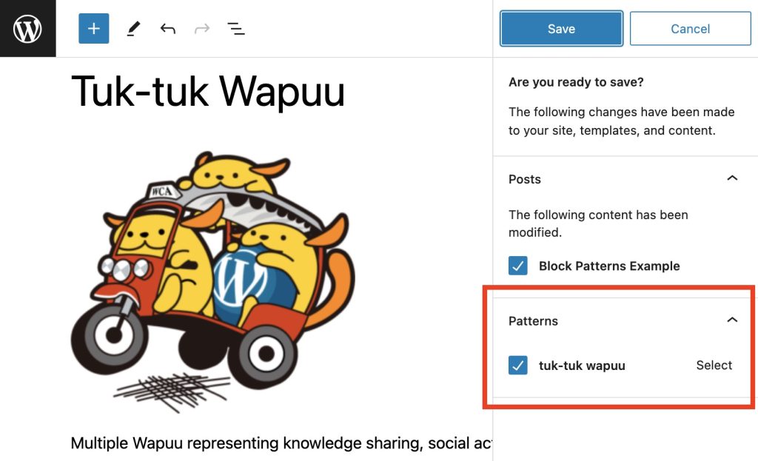This screenshot has width=758, height=461.
Task: Click the Block Patterns Example label
Action: [x=608, y=266]
